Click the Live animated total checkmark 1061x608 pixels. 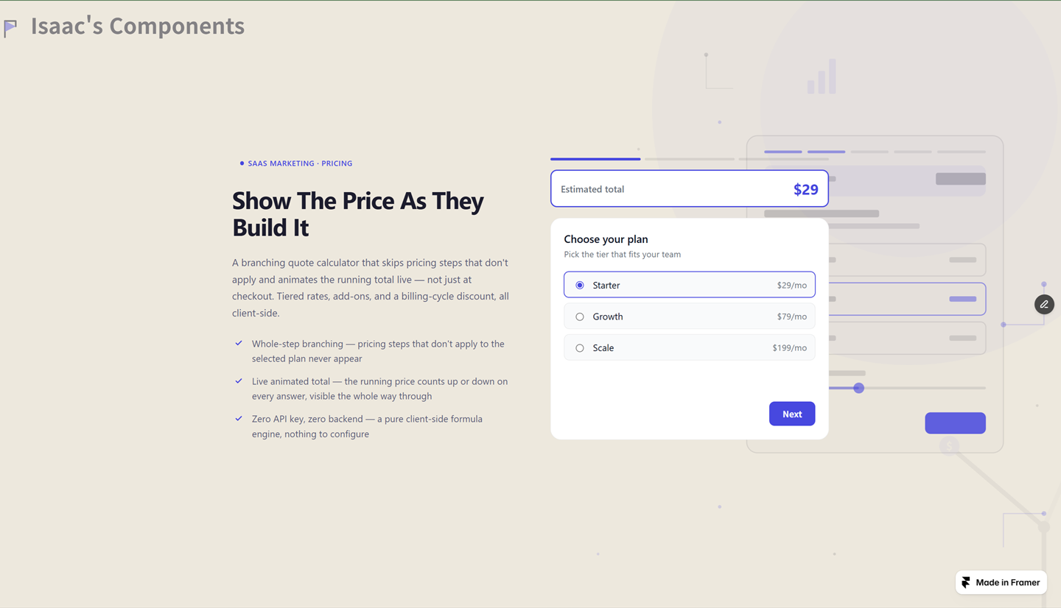pyautogui.click(x=239, y=381)
